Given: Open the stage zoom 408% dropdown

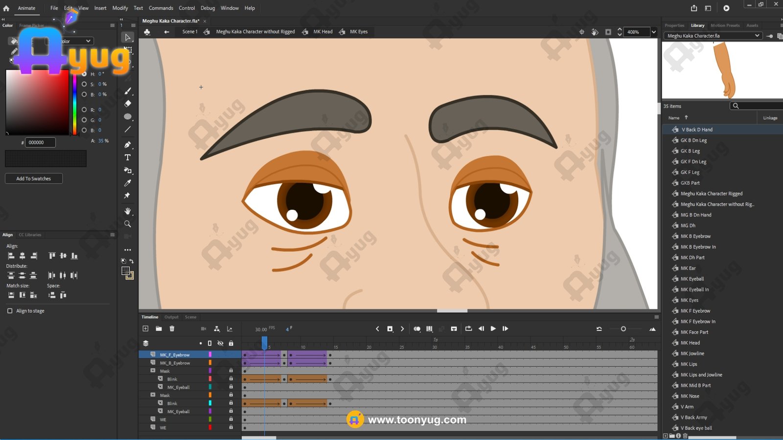Looking at the screenshot, I should point(653,32).
